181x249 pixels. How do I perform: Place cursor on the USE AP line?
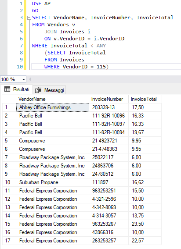(41, 4)
